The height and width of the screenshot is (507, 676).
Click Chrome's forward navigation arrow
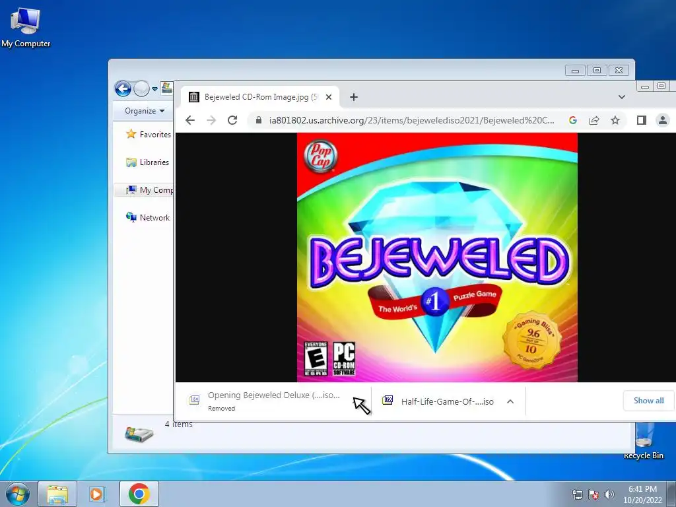click(211, 120)
